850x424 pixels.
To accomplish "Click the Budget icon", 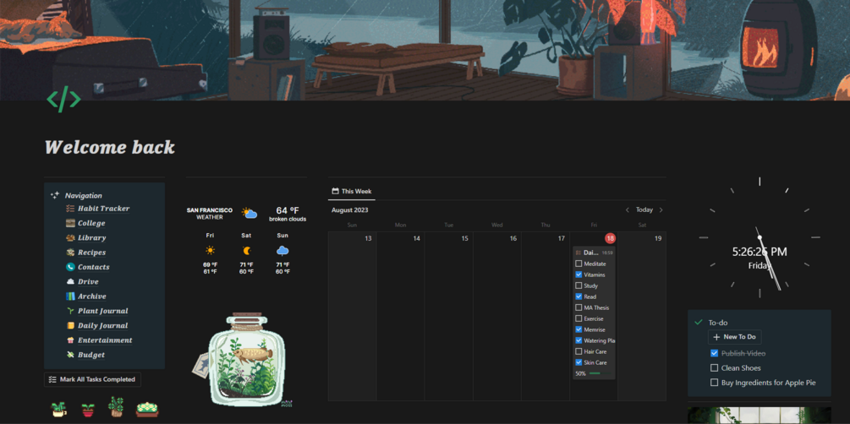I will pyautogui.click(x=70, y=355).
